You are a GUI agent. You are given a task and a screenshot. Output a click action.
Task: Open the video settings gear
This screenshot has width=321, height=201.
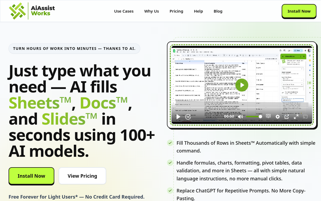(x=277, y=117)
